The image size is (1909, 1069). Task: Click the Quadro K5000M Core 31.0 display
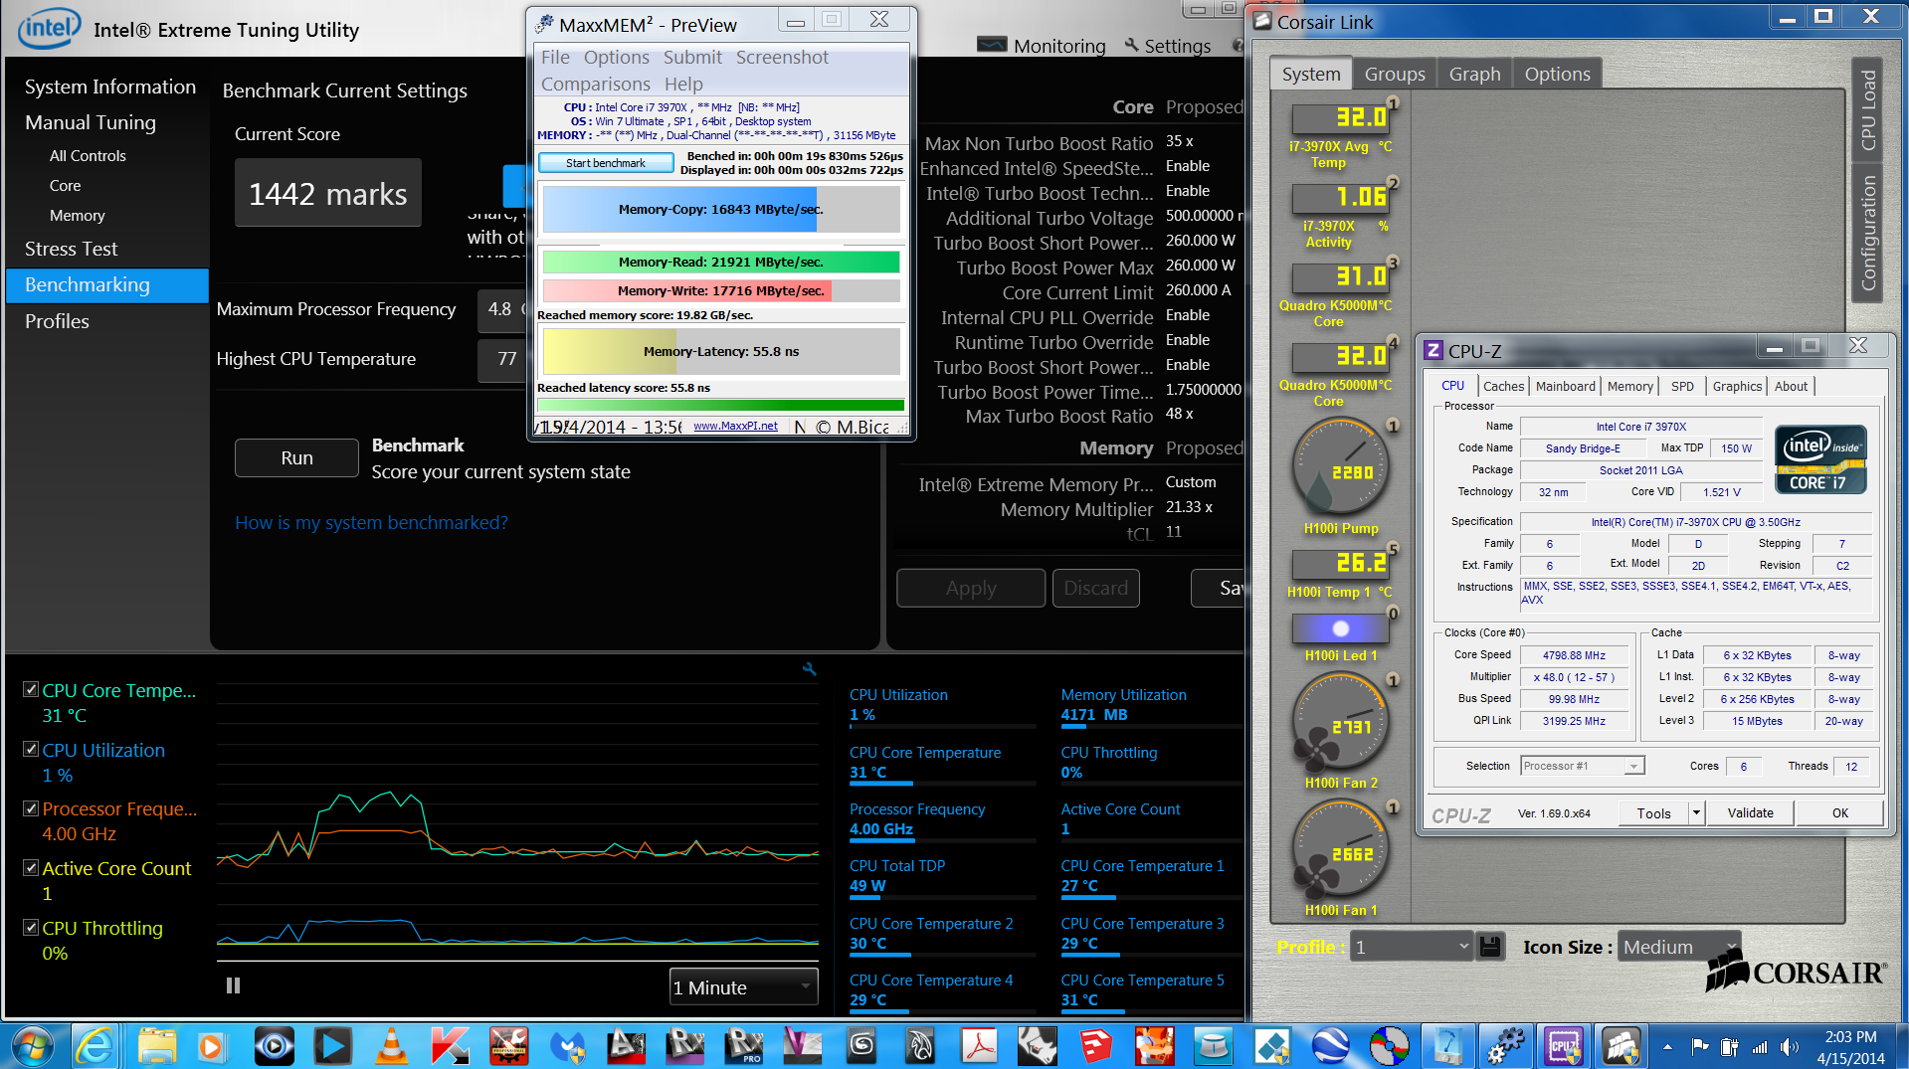pyautogui.click(x=1339, y=277)
